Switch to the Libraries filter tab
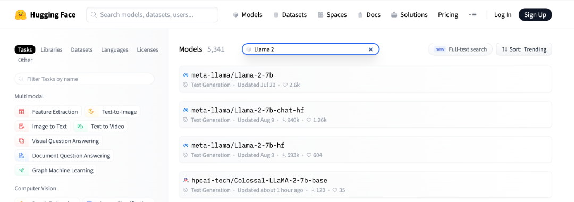This screenshot has width=574, height=202. click(x=51, y=49)
